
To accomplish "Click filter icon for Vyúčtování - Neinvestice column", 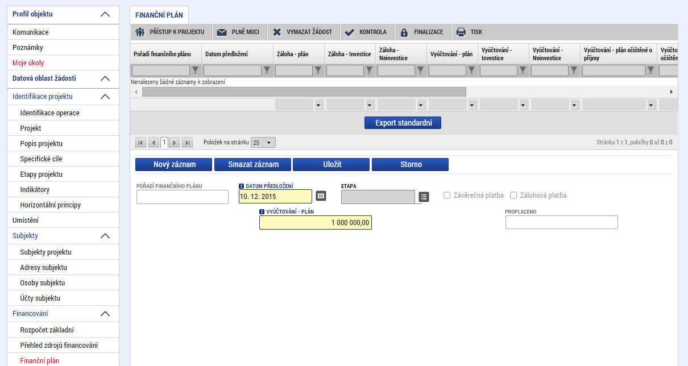I will pyautogui.click(x=574, y=70).
